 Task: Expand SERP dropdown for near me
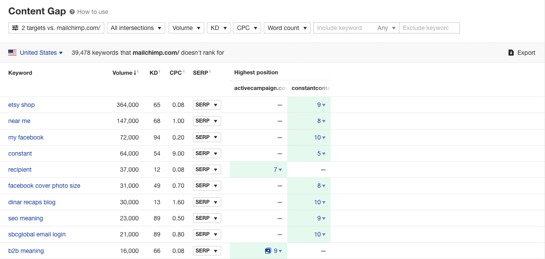207,121
